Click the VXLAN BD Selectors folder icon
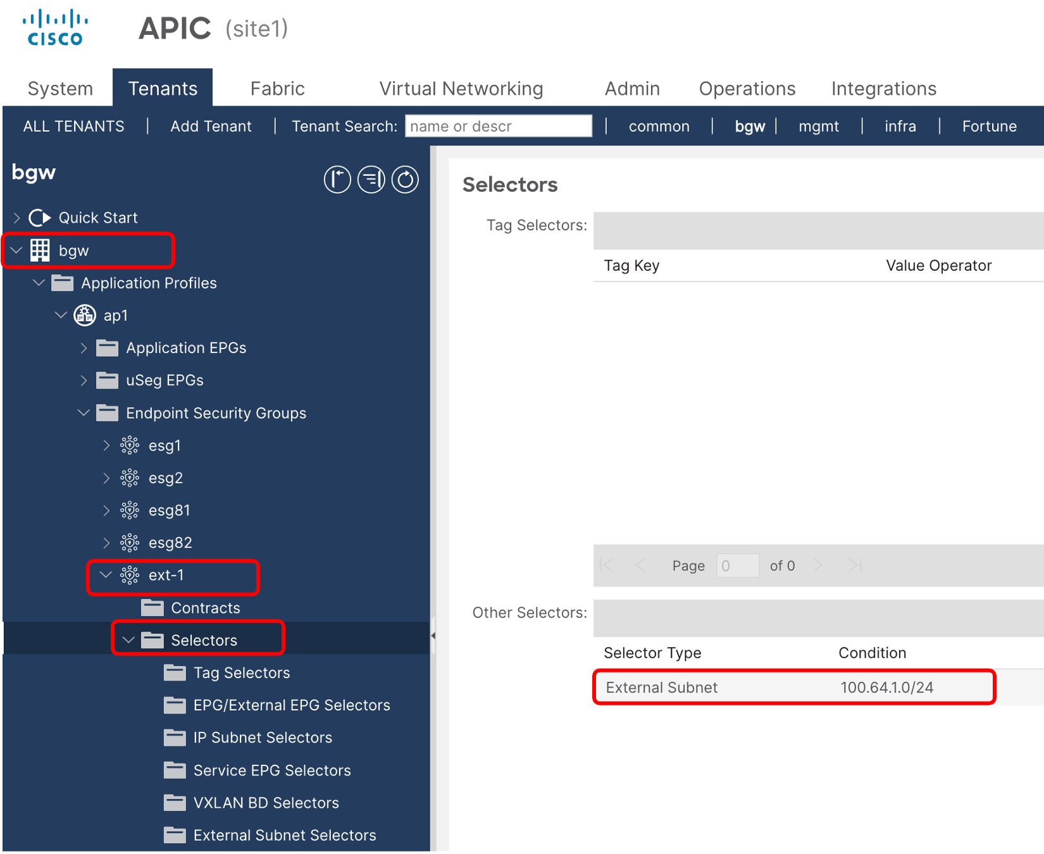The height and width of the screenshot is (854, 1044). pos(175,803)
